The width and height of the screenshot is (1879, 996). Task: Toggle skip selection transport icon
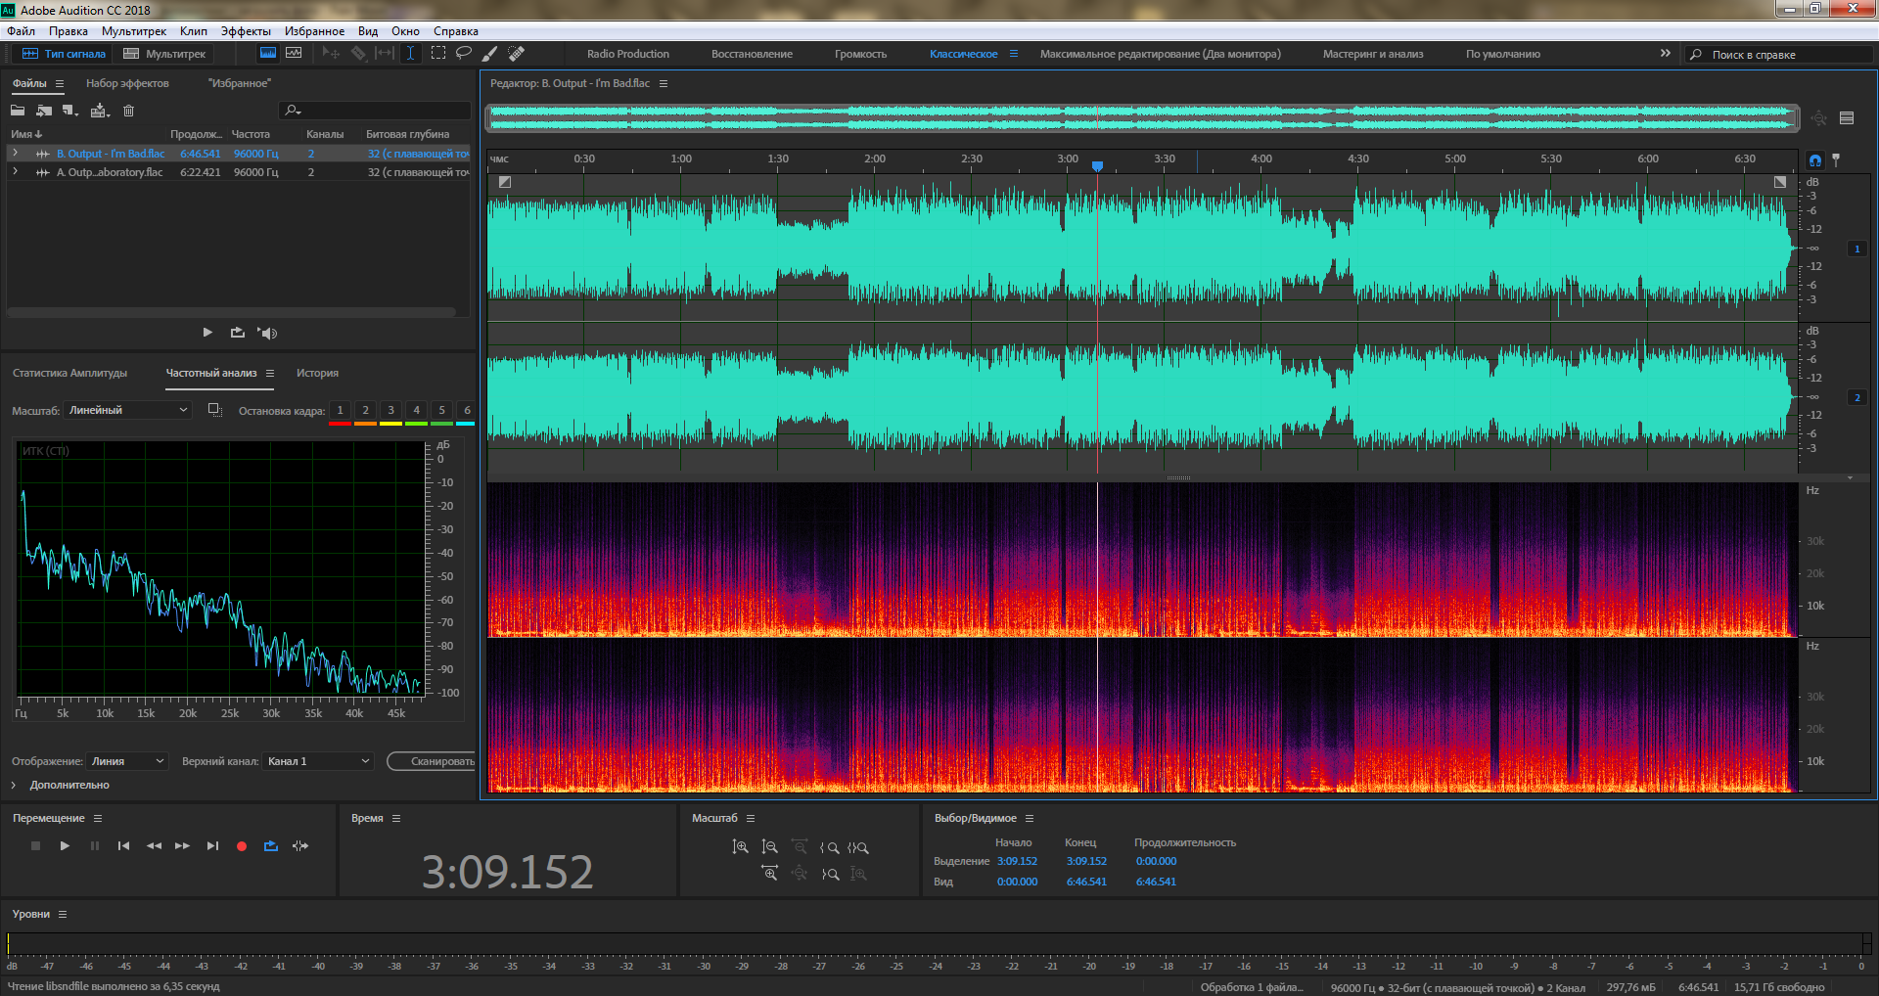(300, 845)
